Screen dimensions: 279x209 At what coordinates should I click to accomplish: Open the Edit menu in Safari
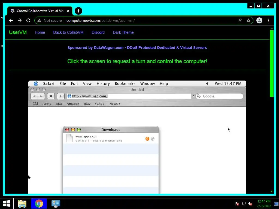point(74,84)
